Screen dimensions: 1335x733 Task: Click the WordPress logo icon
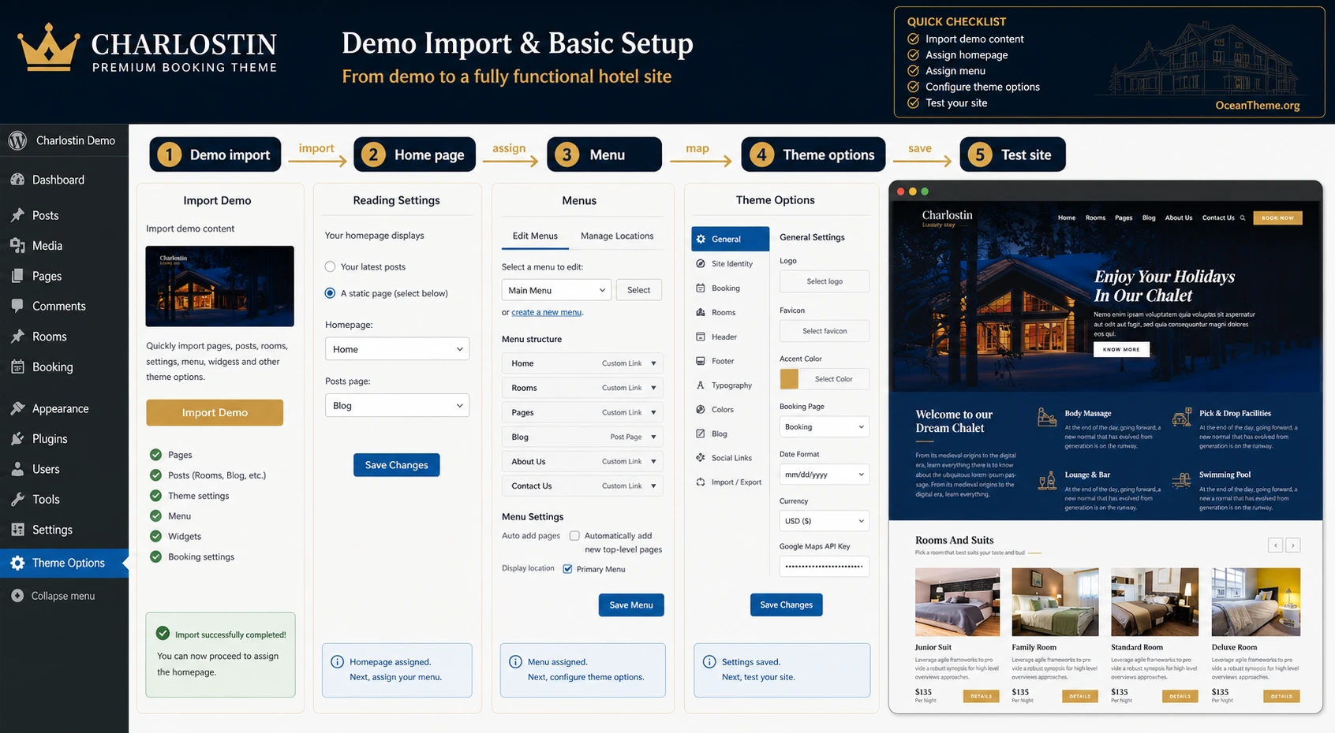click(18, 140)
